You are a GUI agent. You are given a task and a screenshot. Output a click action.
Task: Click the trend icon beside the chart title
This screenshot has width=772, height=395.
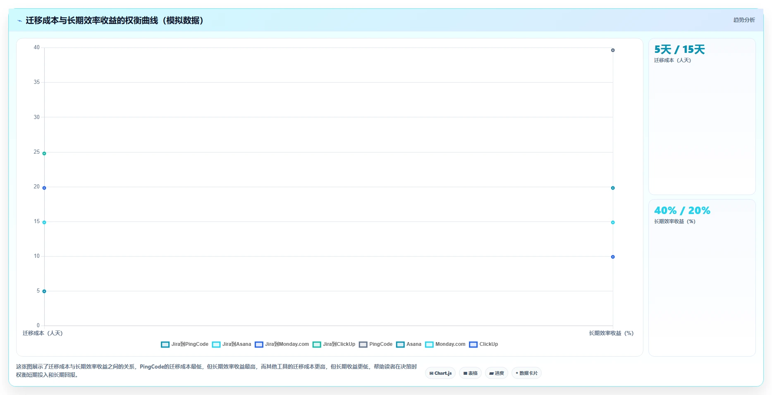click(x=19, y=21)
